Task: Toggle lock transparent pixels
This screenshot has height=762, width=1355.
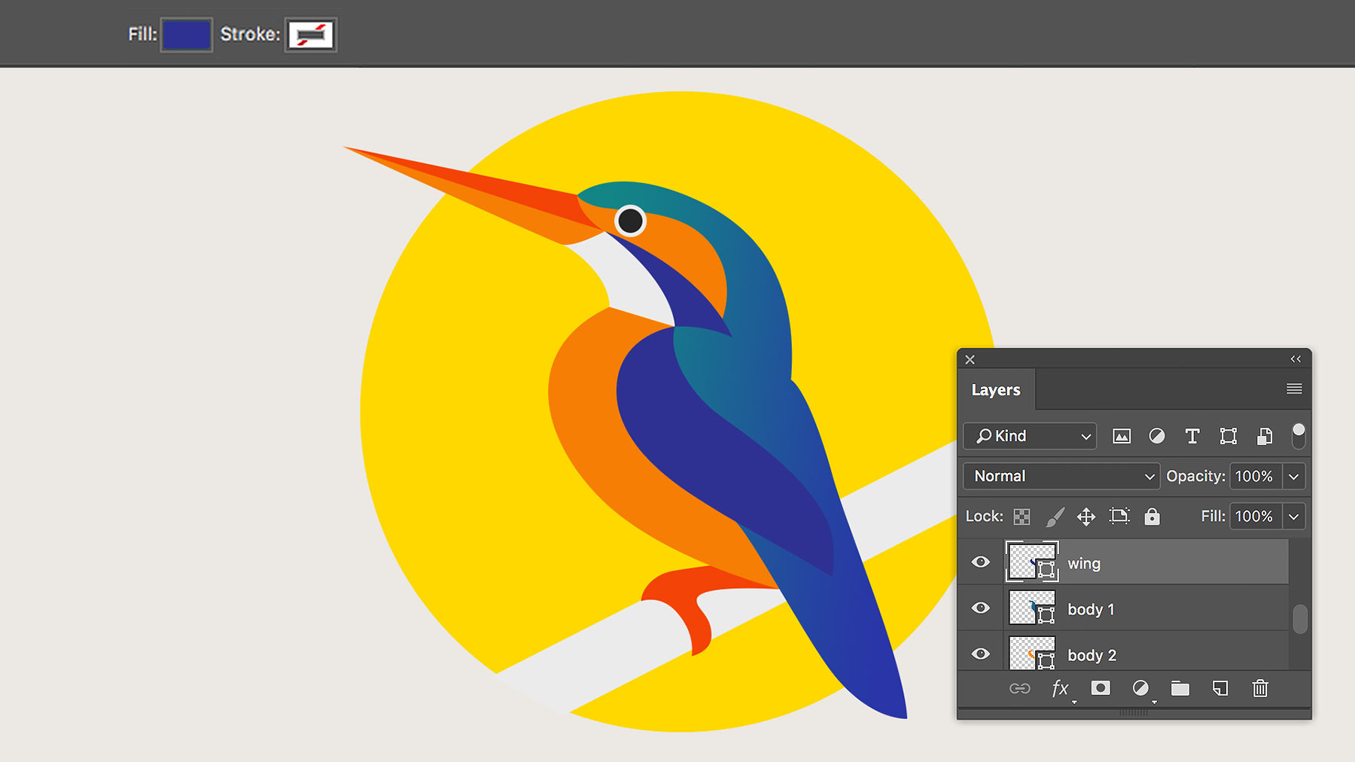Action: [x=1022, y=517]
